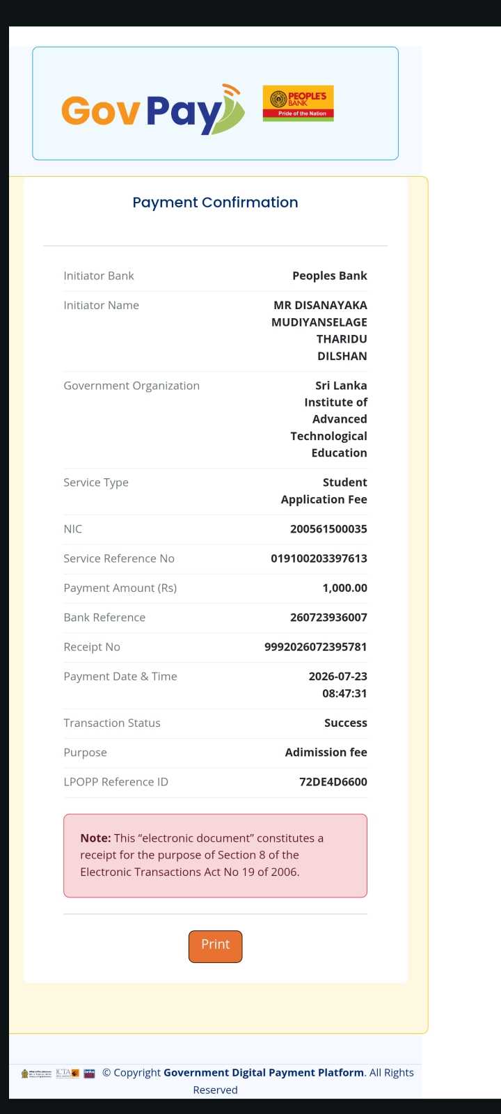Viewport: 501px width, 1114px height.
Task: Click the LankaPay logo in footer
Action: tap(89, 1073)
